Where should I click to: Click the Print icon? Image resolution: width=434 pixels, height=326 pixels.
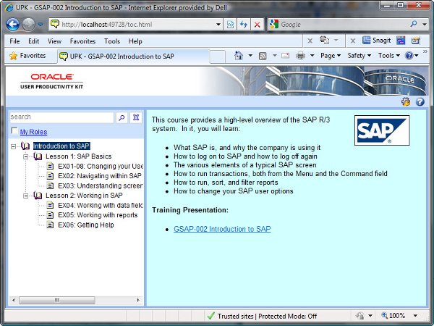pyautogui.click(x=301, y=56)
